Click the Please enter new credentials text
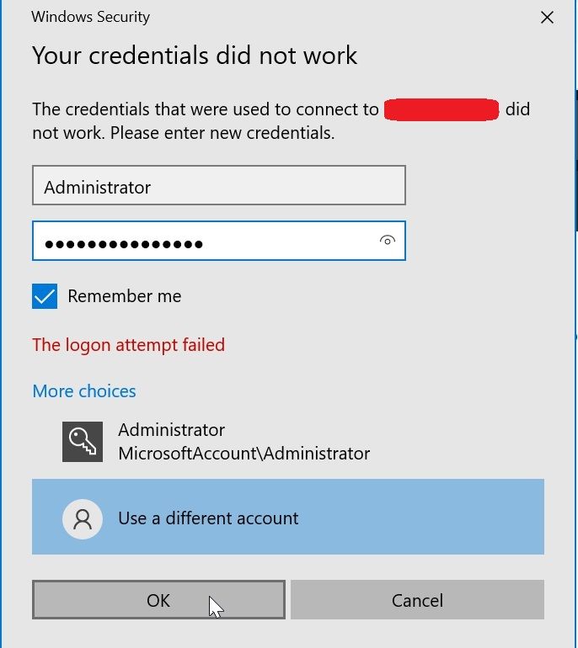This screenshot has width=578, height=648. (x=222, y=133)
